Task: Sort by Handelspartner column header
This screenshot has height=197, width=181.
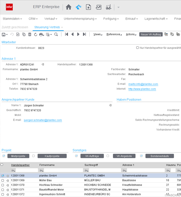Action: click(x=20, y=165)
